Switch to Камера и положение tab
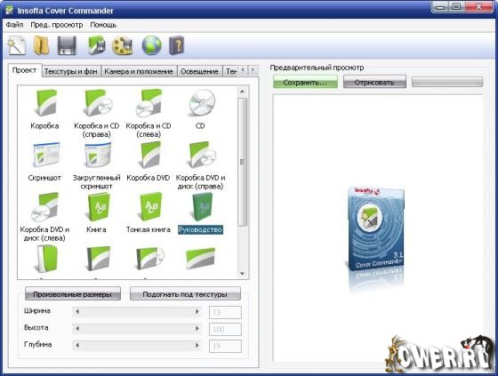 pos(139,71)
